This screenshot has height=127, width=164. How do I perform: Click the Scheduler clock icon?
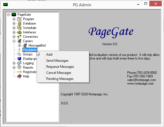point(19,28)
